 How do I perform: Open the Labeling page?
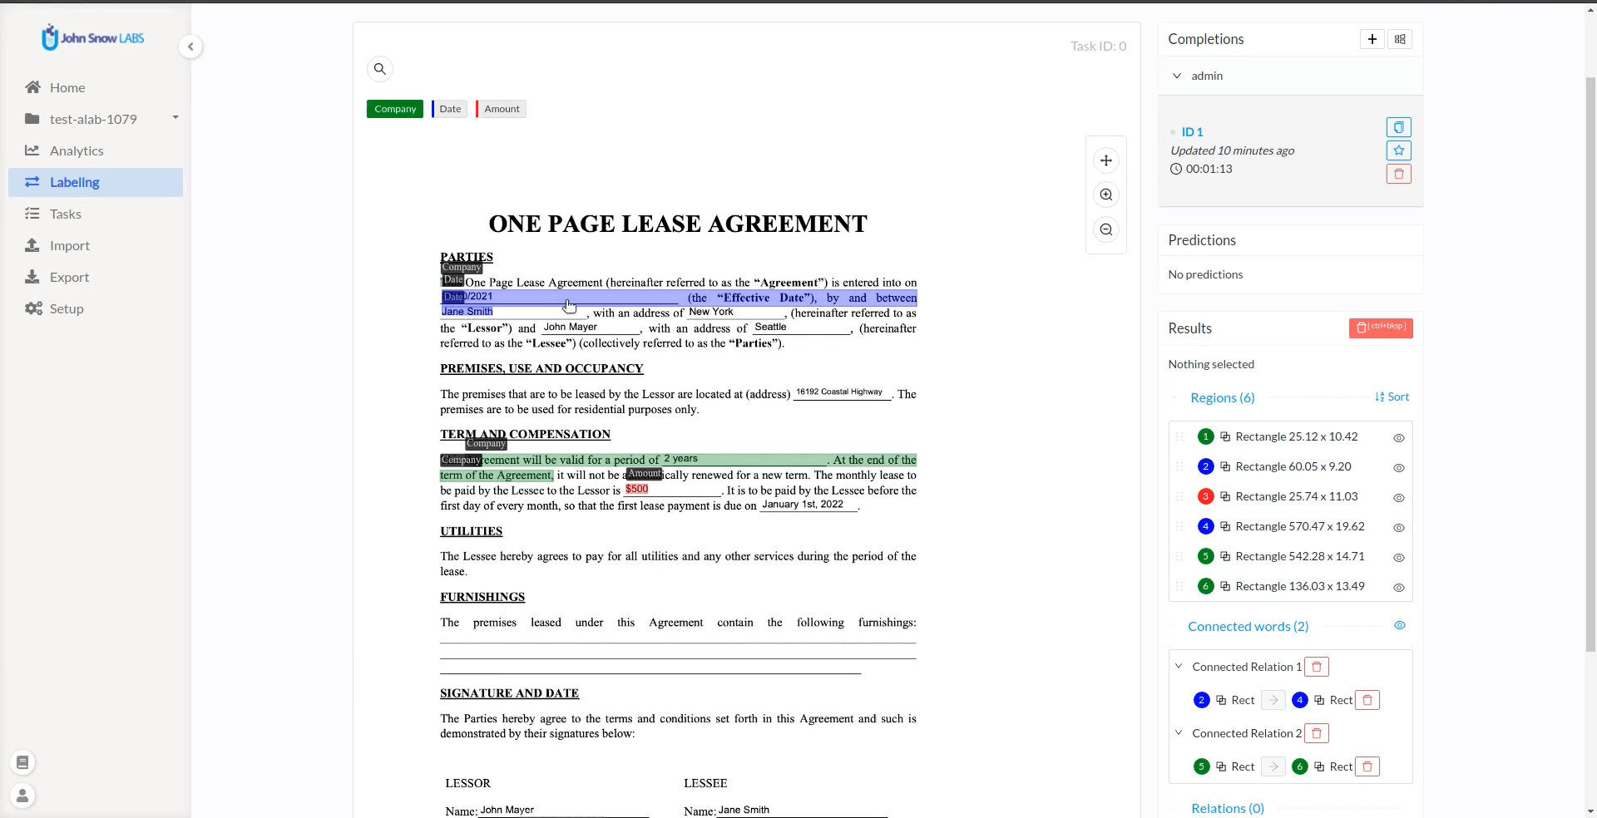coord(96,182)
